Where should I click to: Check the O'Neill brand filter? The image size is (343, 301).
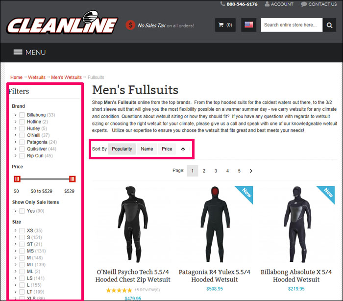pyautogui.click(x=22, y=135)
